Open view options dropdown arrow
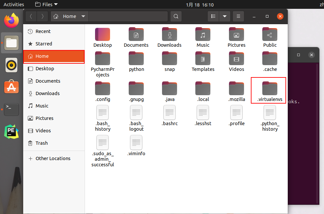Viewport: 324px width, 214px height. [225, 16]
